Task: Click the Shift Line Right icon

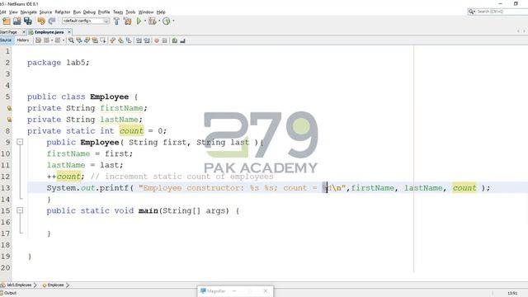Action: tap(147, 40)
